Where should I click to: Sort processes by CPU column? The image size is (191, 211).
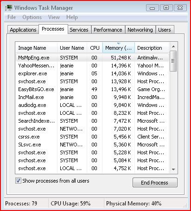95,48
